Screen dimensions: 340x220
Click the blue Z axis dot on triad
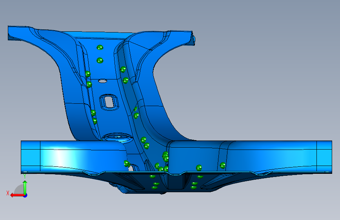click(25, 195)
